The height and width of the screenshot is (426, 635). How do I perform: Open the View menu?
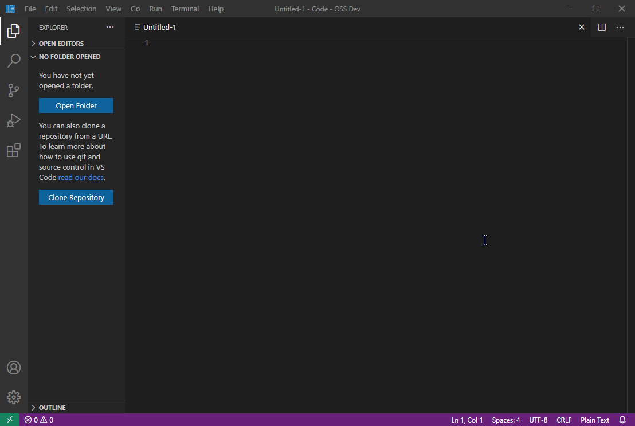tap(113, 9)
